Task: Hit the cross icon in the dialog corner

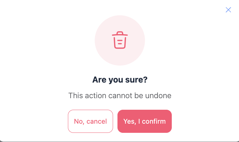Action: coord(228,10)
